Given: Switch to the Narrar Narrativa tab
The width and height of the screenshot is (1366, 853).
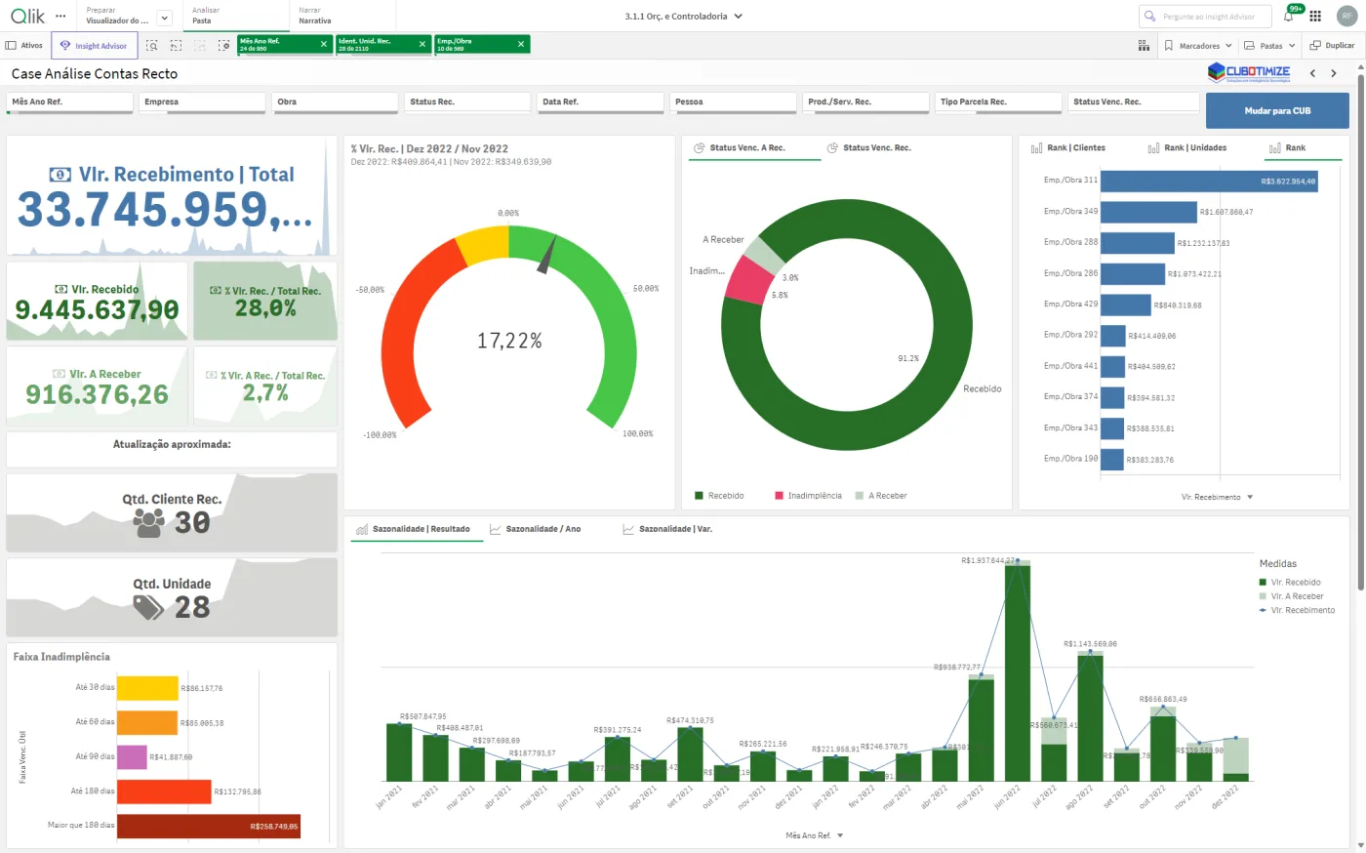Looking at the screenshot, I should pos(342,16).
